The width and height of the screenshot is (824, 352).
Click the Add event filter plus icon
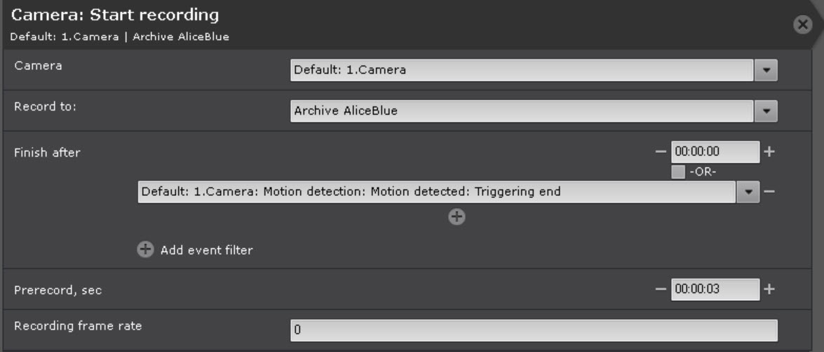pyautogui.click(x=146, y=250)
